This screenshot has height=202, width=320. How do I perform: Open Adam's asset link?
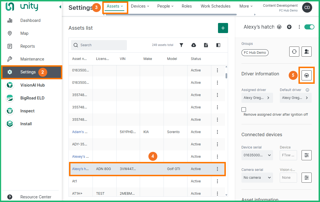(x=80, y=132)
